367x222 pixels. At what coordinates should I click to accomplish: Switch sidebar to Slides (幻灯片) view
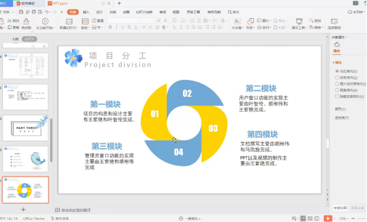coord(29,39)
